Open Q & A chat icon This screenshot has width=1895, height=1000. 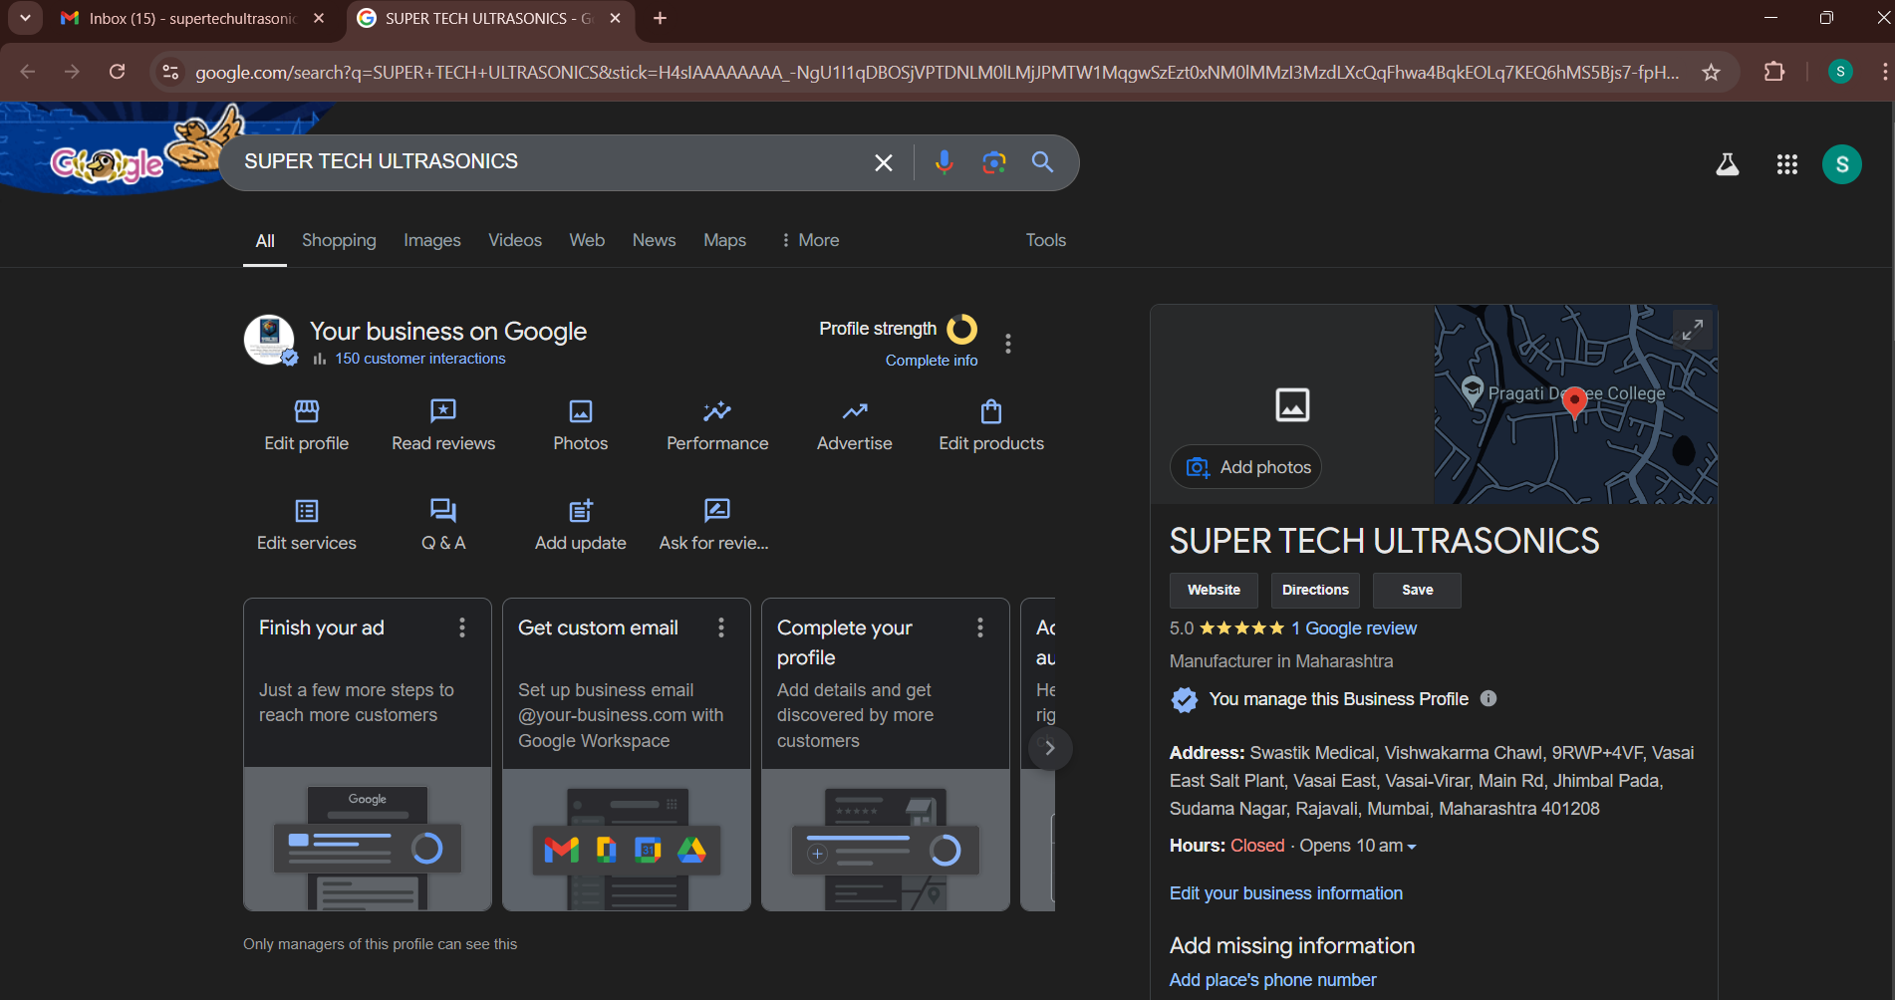pyautogui.click(x=443, y=510)
